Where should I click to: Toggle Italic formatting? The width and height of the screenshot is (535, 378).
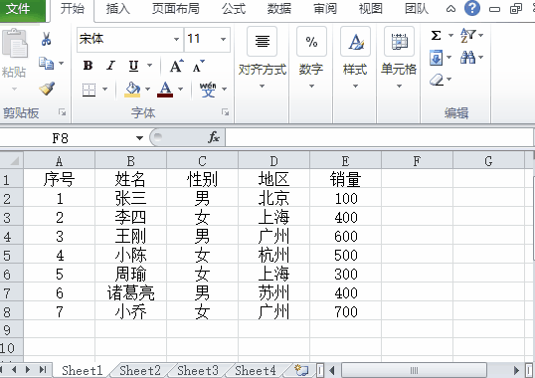(x=110, y=66)
